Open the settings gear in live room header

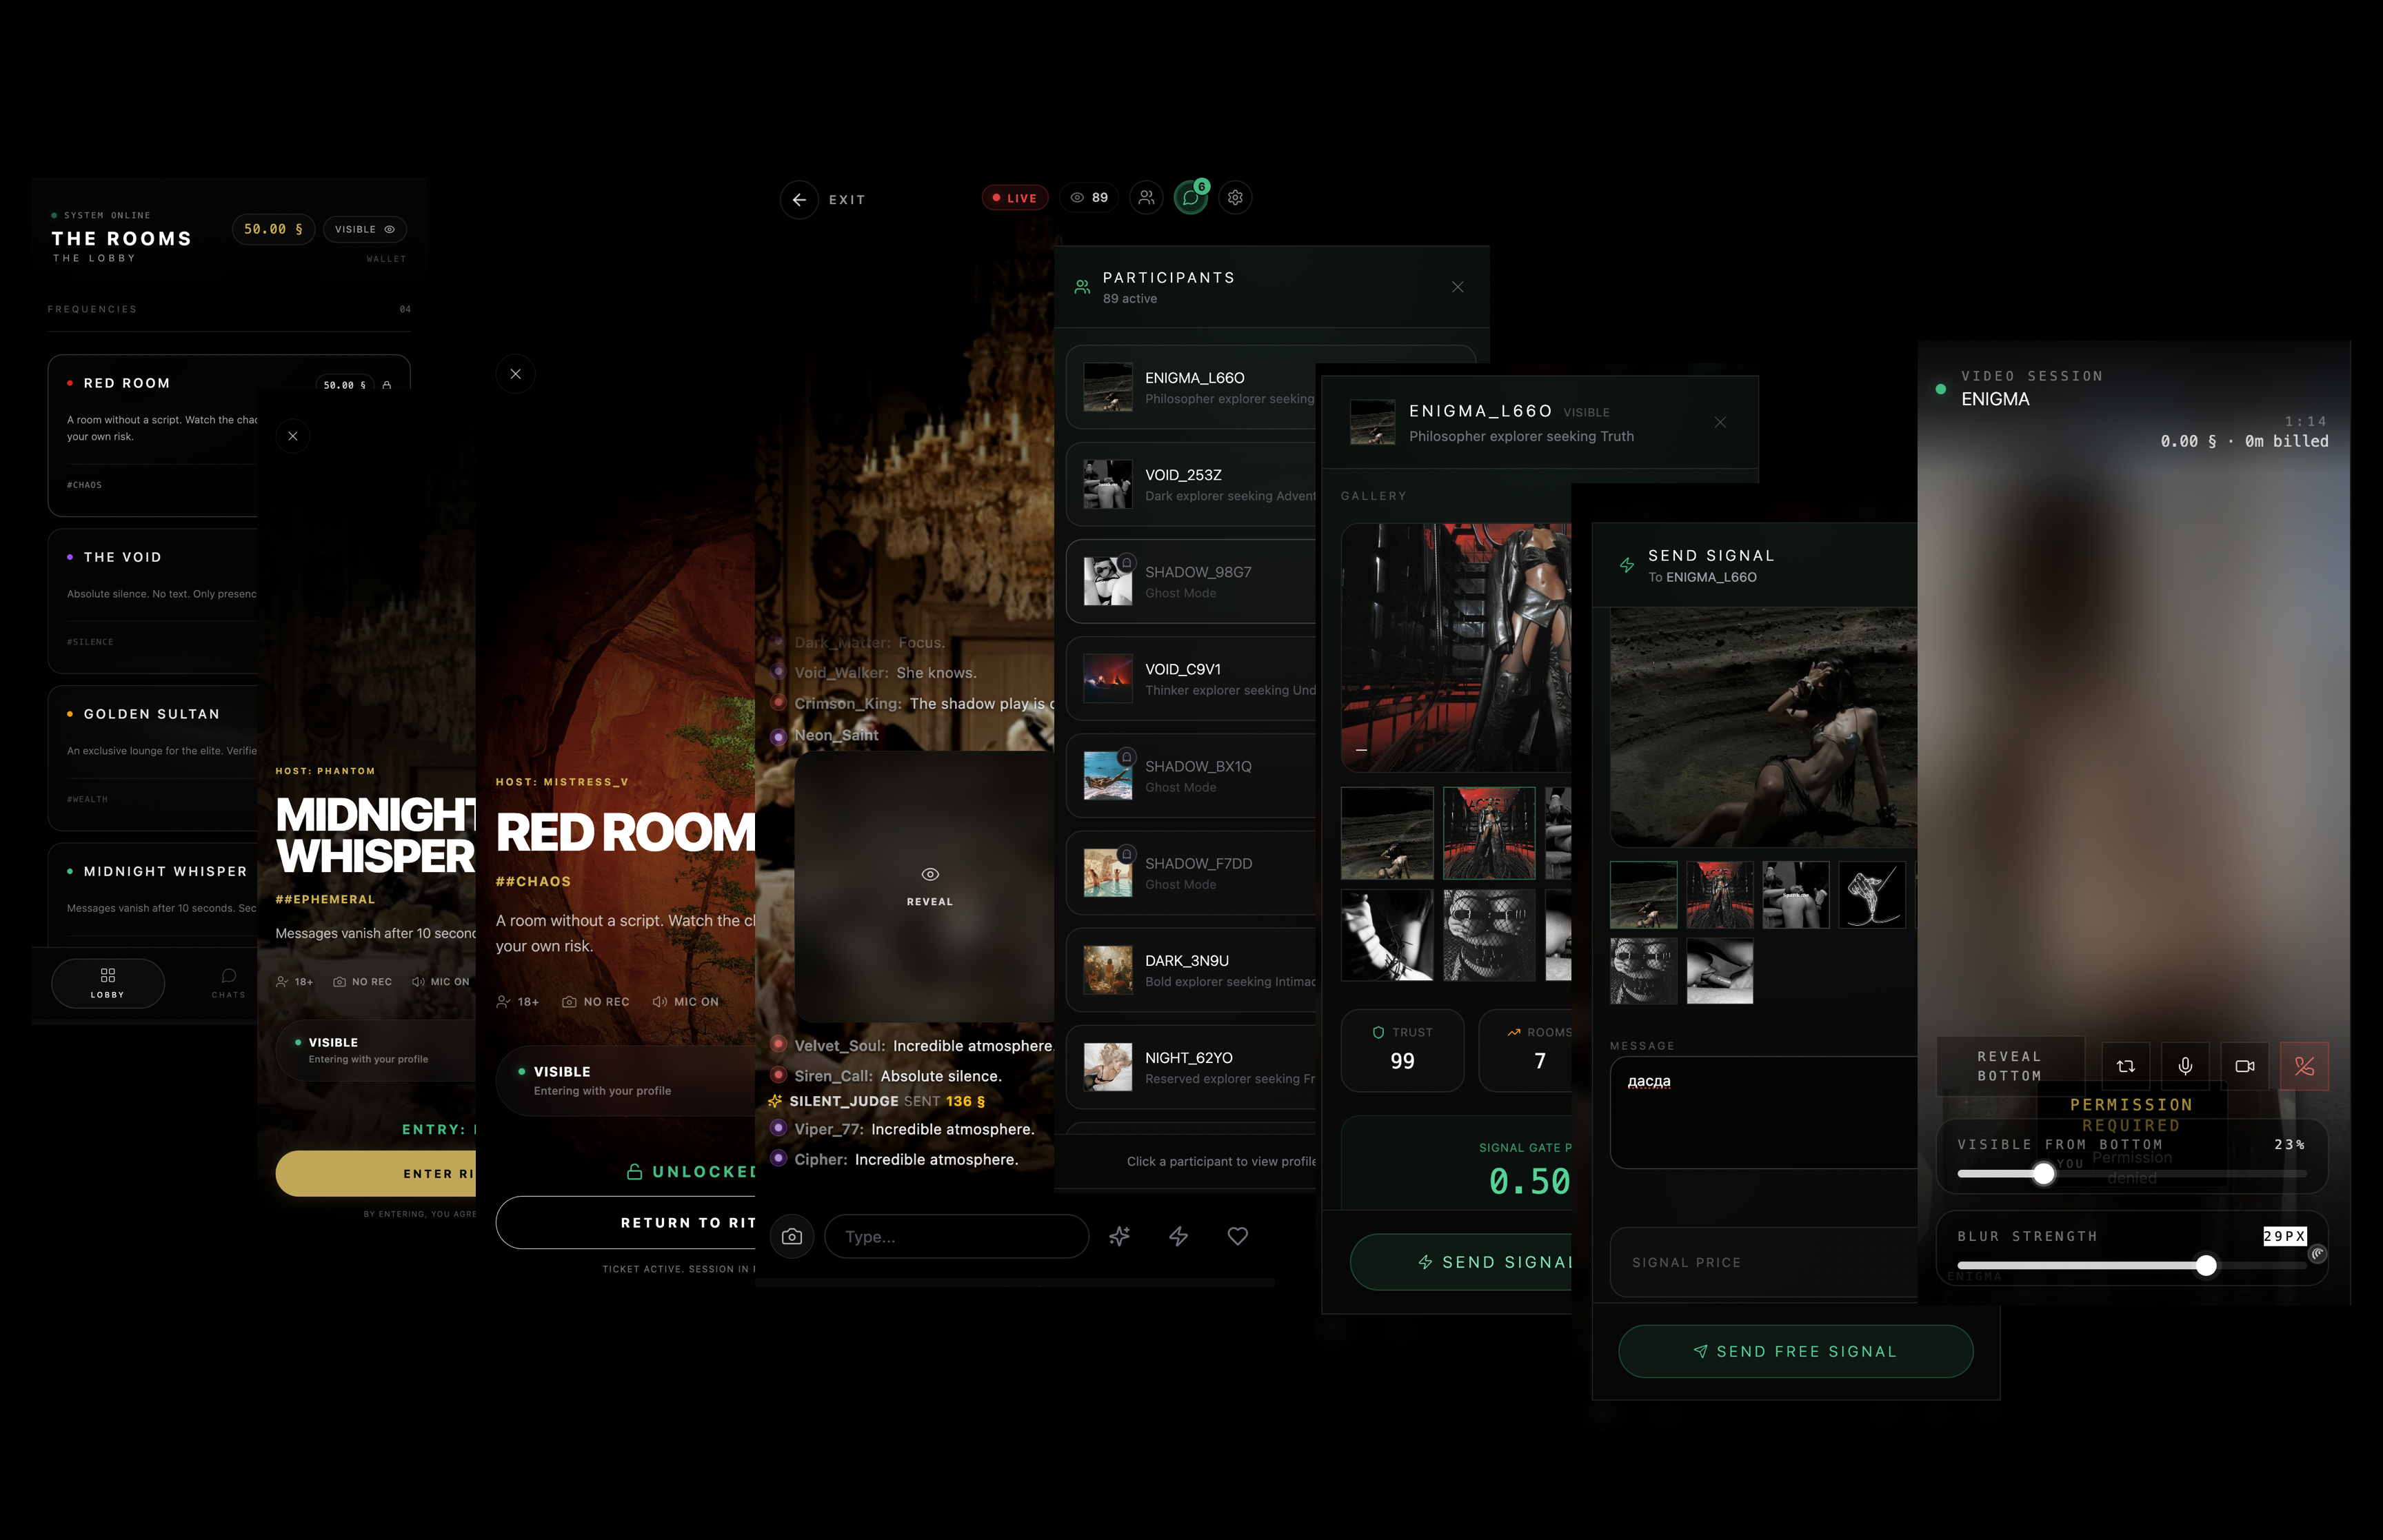[1235, 198]
